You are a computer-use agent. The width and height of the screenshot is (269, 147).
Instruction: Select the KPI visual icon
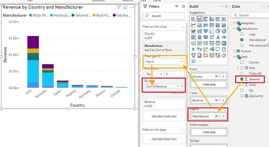tap(205, 43)
